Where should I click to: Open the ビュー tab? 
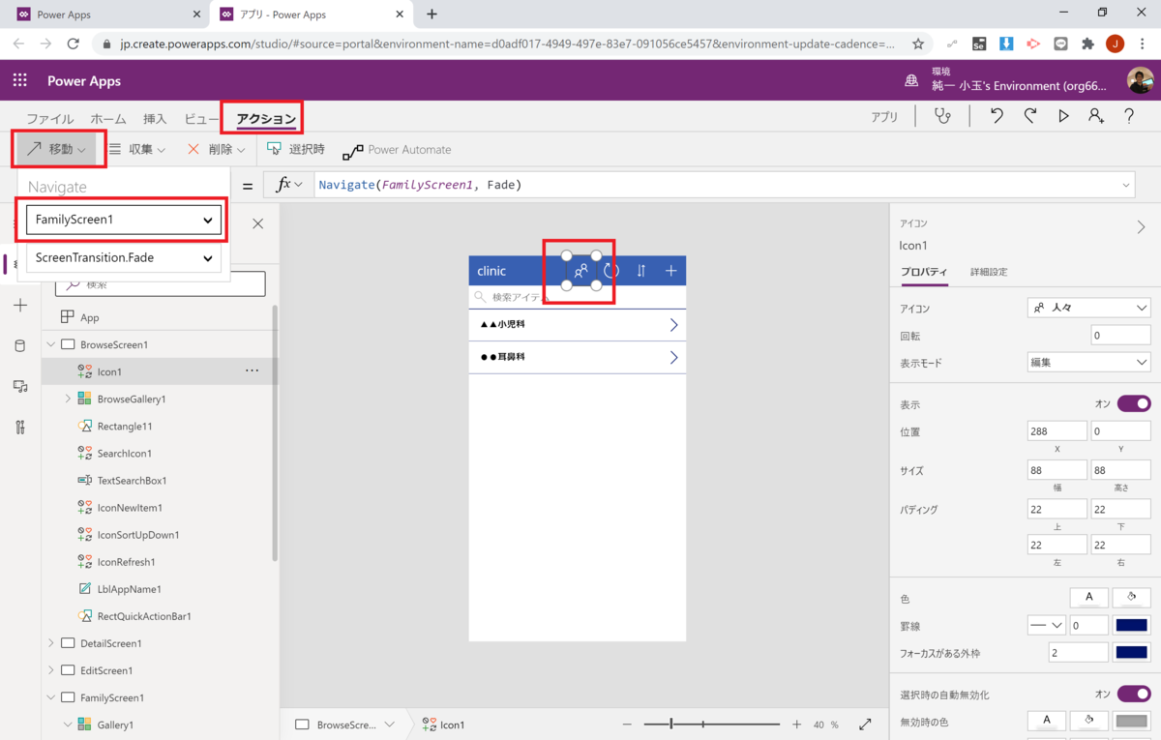[x=201, y=119]
